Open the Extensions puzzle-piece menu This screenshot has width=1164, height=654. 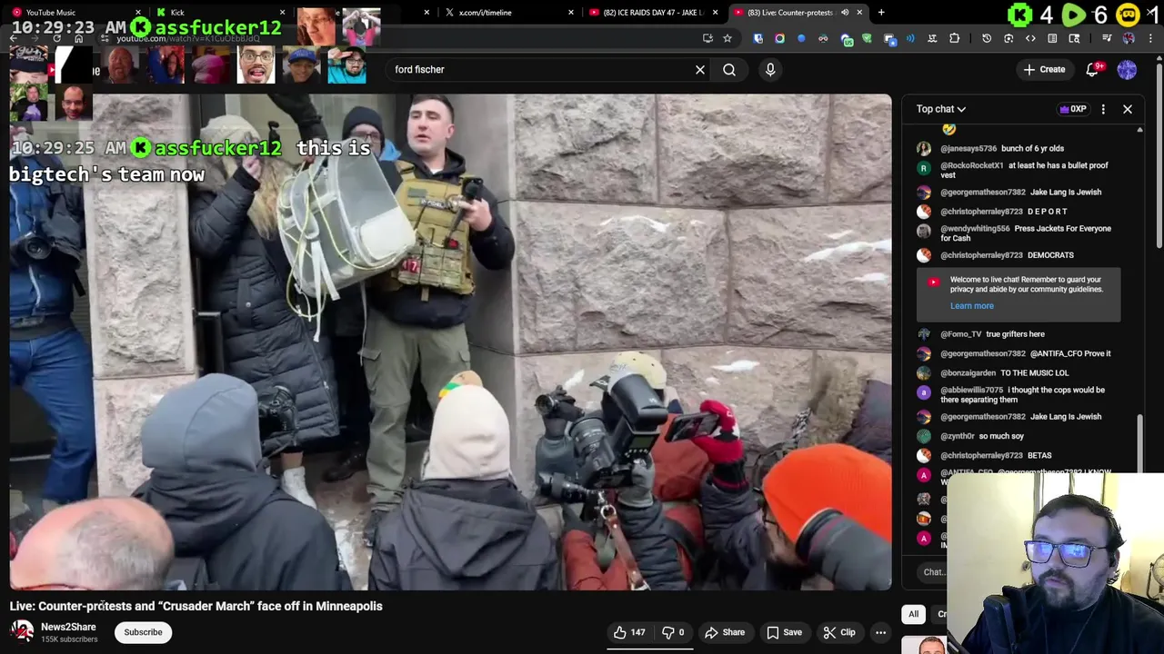954,38
